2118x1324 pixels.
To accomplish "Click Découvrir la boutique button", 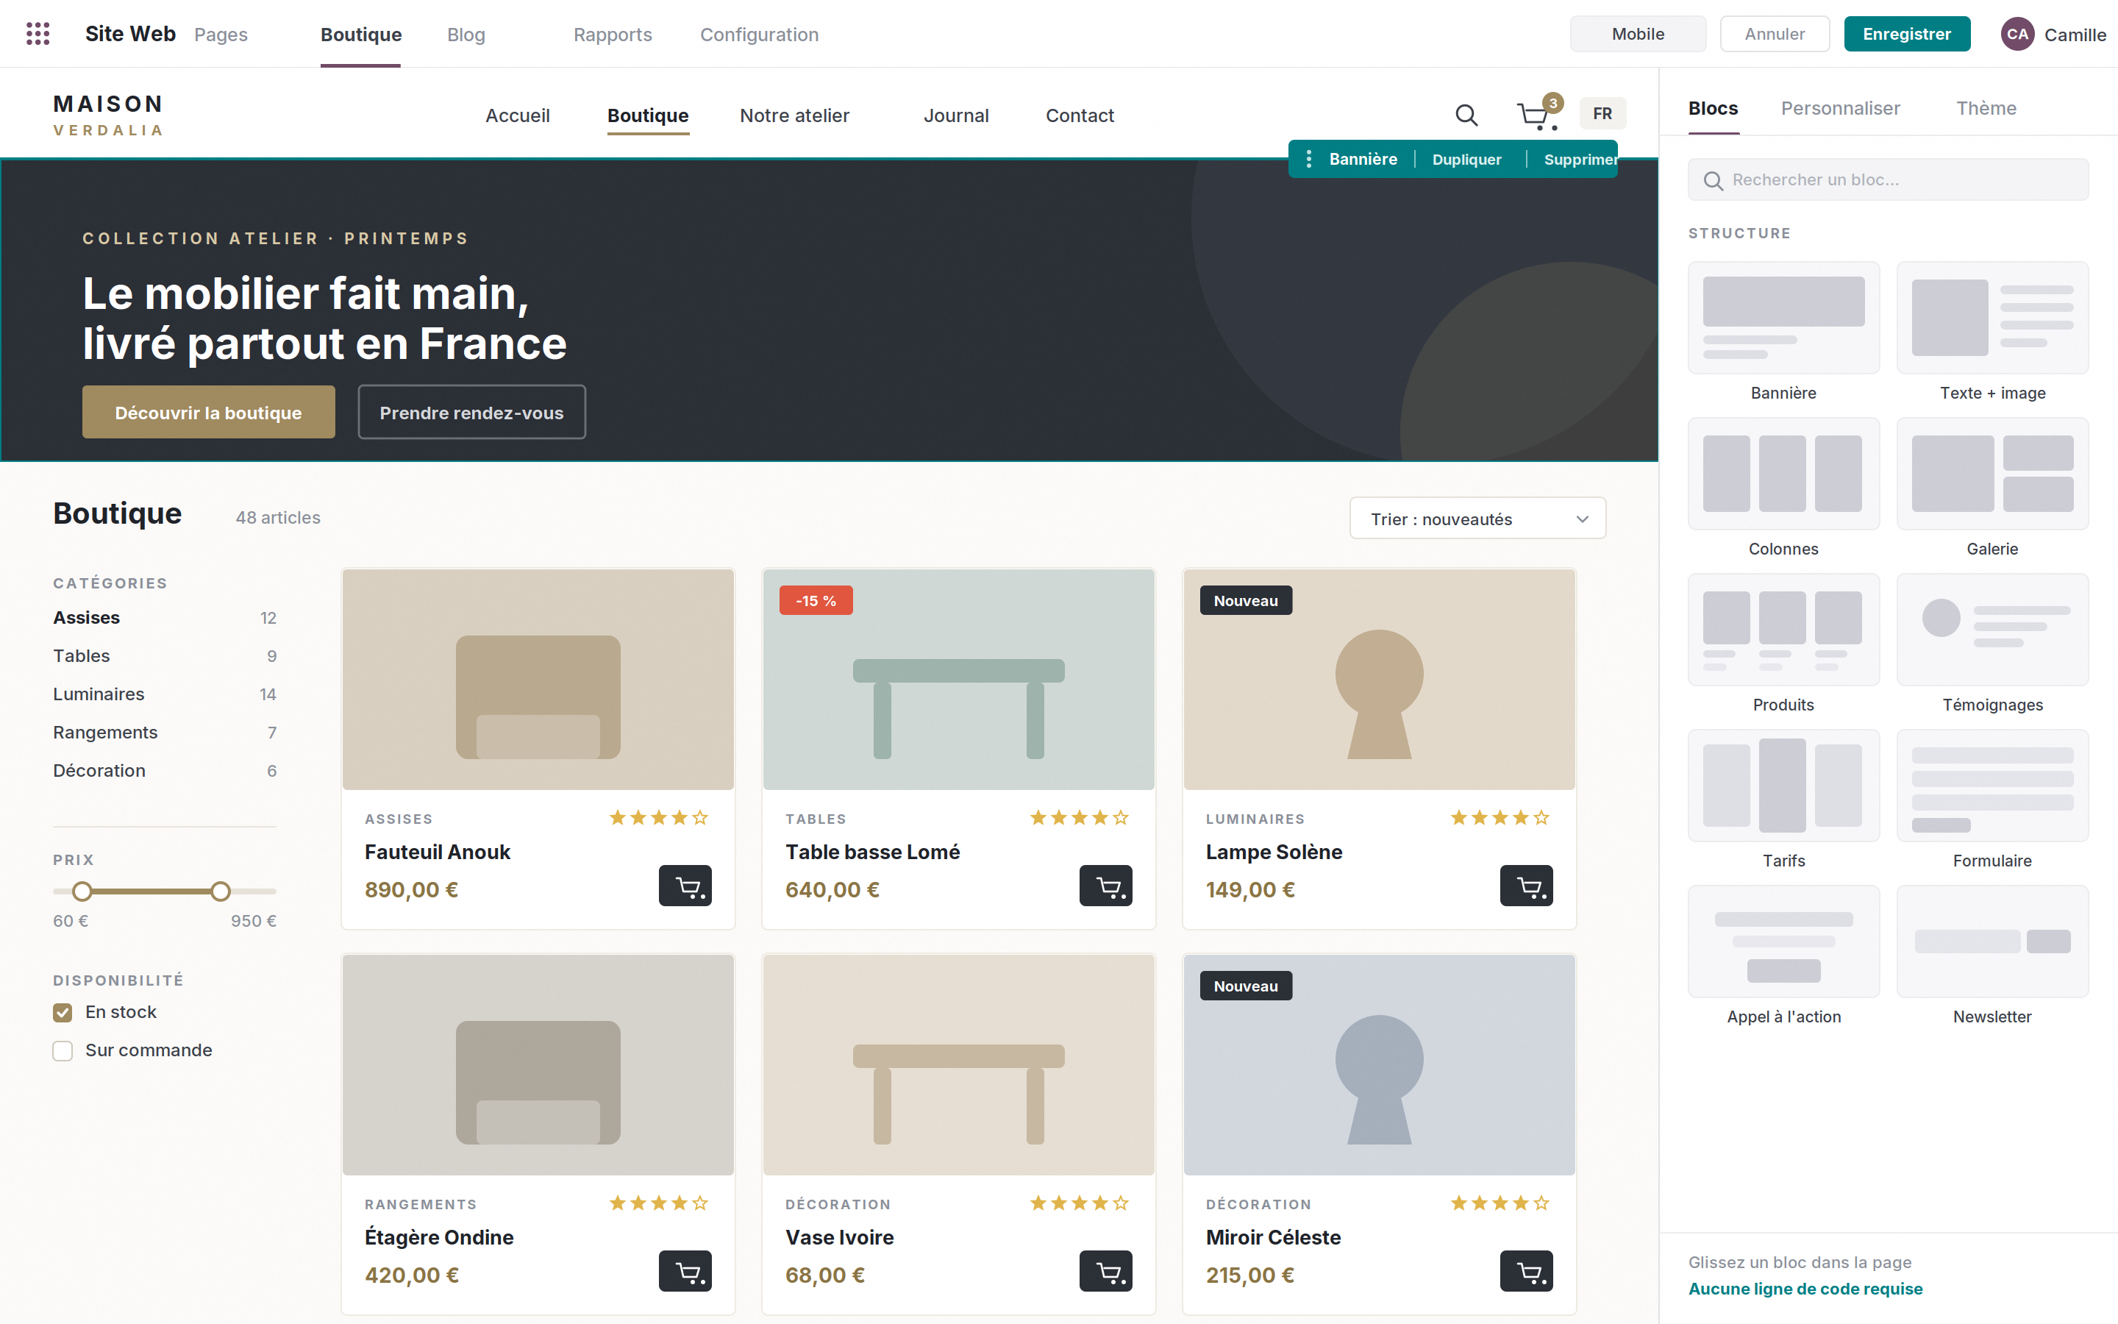I will click(x=208, y=413).
